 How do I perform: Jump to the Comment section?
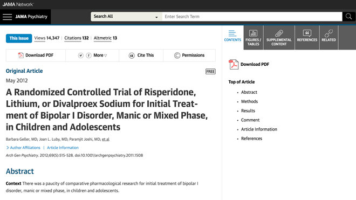coord(250,120)
